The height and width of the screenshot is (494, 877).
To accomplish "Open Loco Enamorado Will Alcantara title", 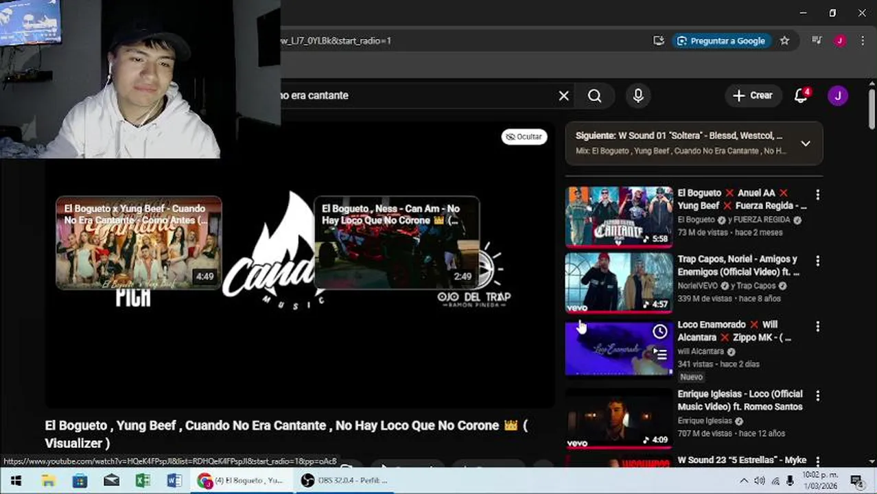I will point(734,331).
